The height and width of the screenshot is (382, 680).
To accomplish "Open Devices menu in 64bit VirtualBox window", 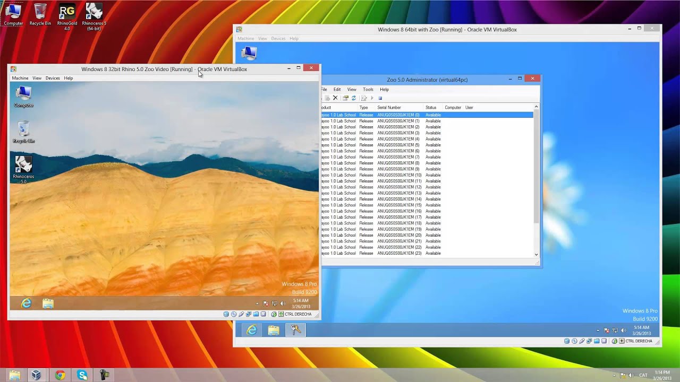I will (x=278, y=39).
